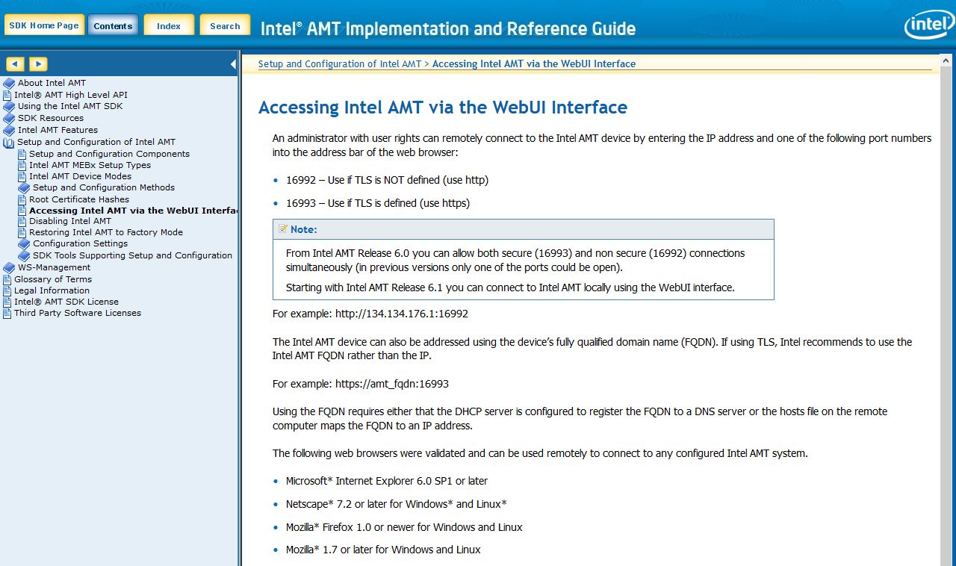Expand SDK Tools Supporting Setup and Configuration

click(x=133, y=255)
